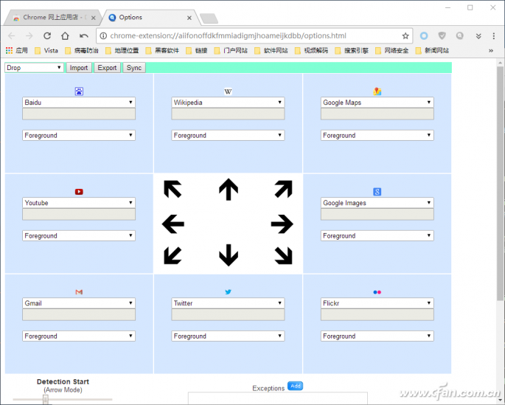Click the right arrow direction

click(x=282, y=224)
